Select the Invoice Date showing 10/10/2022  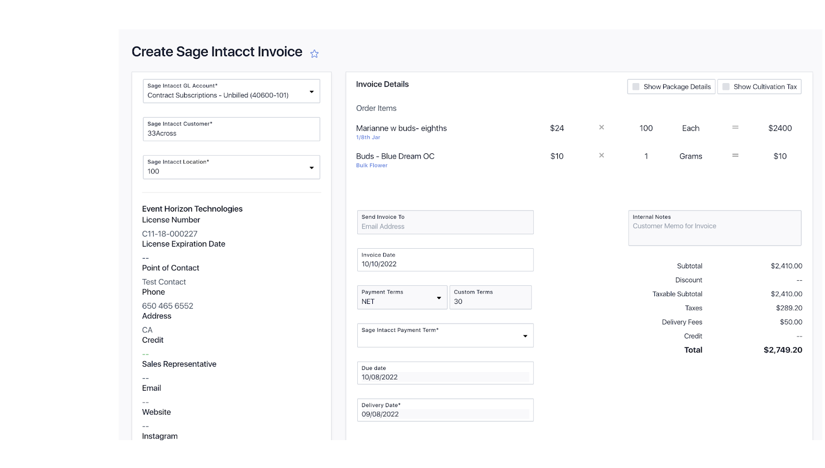coord(444,264)
